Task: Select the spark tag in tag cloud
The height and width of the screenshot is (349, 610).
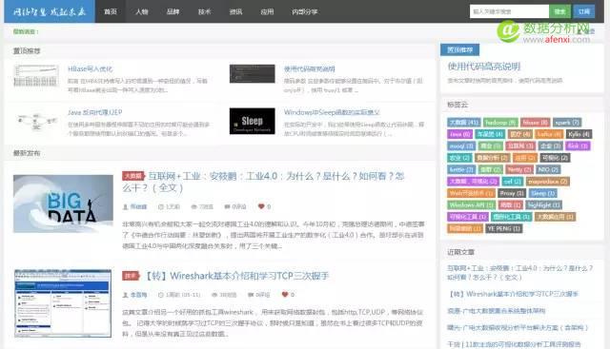Action: click(567, 123)
